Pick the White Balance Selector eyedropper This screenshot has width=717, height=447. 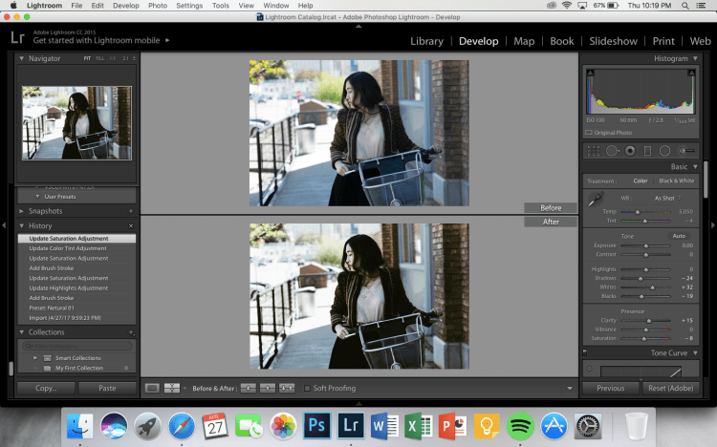(x=596, y=200)
